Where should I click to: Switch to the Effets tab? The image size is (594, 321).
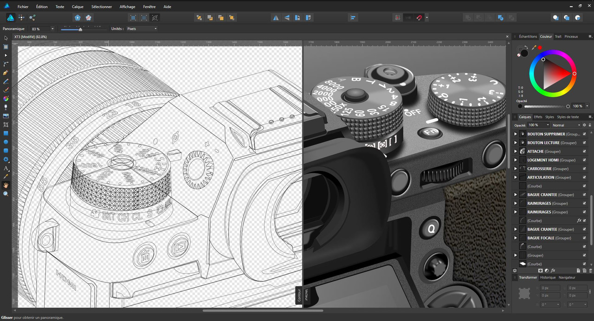[x=538, y=117]
